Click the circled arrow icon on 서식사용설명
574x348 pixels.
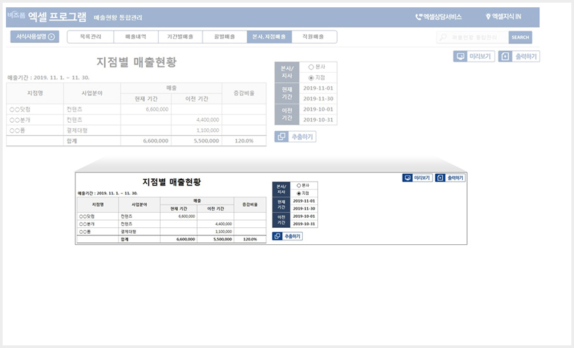click(x=52, y=36)
